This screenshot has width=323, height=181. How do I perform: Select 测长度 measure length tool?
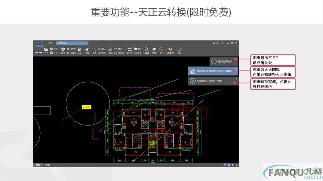(x=130, y=51)
